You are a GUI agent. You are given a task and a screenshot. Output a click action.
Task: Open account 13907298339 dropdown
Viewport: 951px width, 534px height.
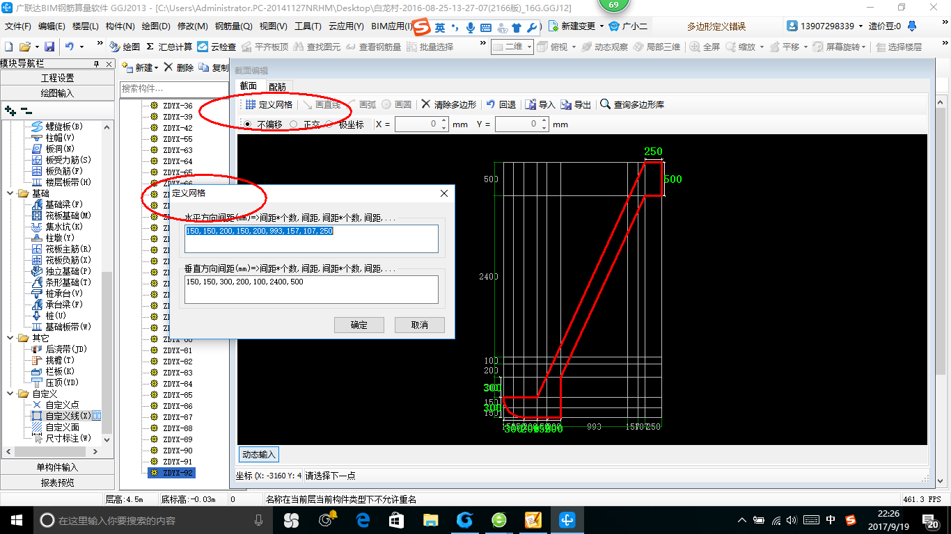tap(860, 26)
